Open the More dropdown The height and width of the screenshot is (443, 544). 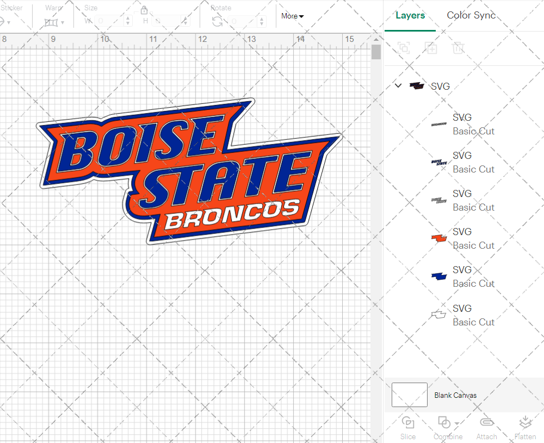292,16
